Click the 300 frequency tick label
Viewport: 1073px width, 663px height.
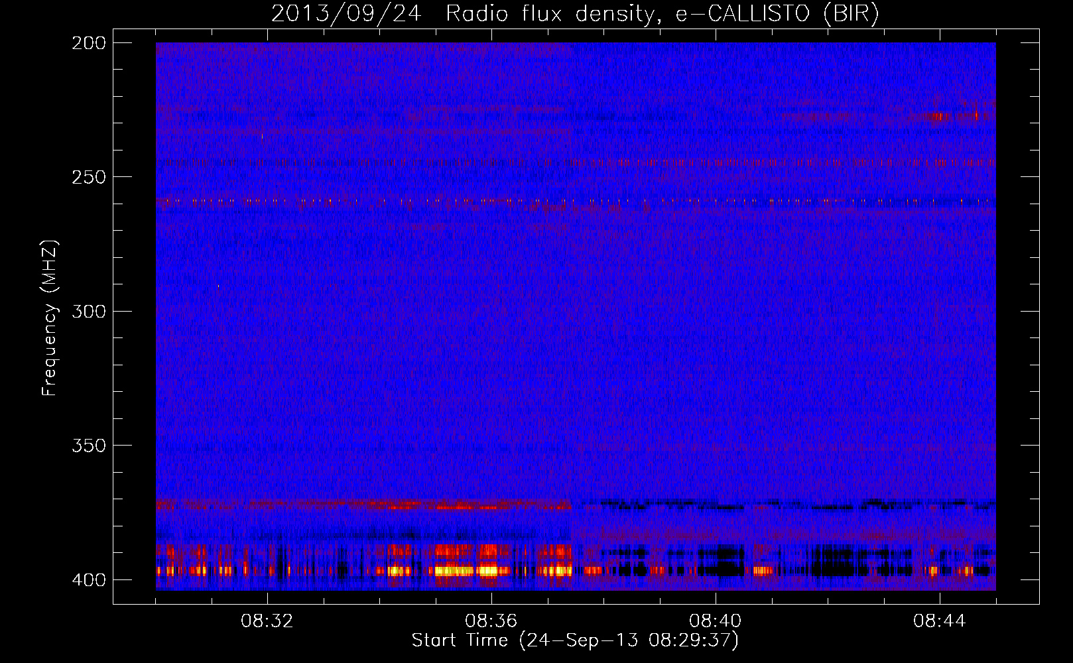(88, 311)
